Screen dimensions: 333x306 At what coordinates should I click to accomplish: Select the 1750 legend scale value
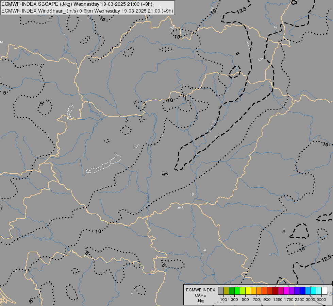(289, 300)
